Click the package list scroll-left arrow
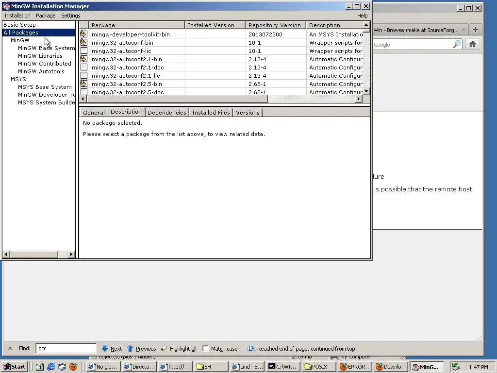This screenshot has width=497, height=373. click(x=83, y=99)
